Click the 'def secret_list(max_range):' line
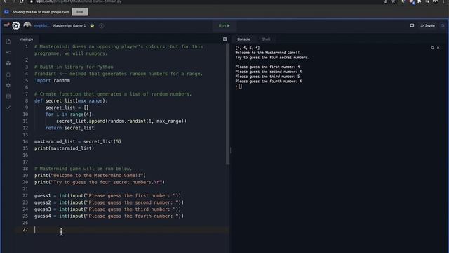Image resolution: width=449 pixels, height=253 pixels. click(71, 101)
